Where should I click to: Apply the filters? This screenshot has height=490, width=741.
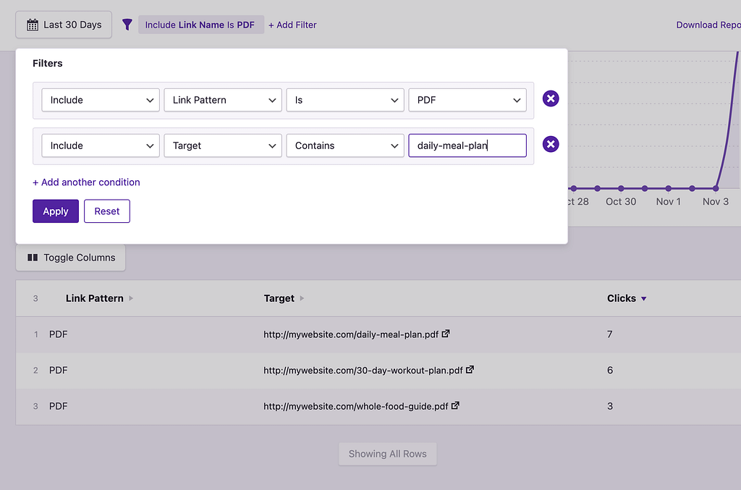pyautogui.click(x=55, y=211)
